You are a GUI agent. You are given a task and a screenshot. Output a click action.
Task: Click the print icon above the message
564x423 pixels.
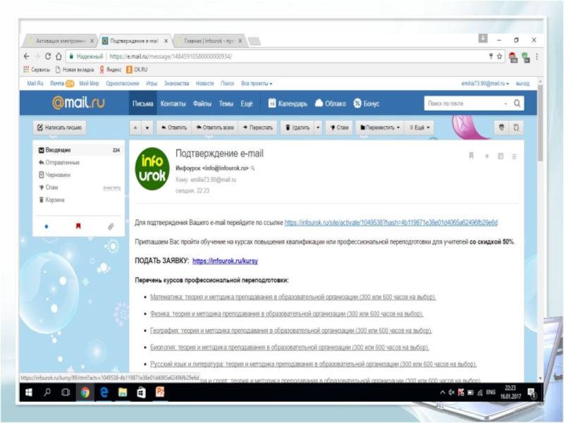[x=501, y=128]
